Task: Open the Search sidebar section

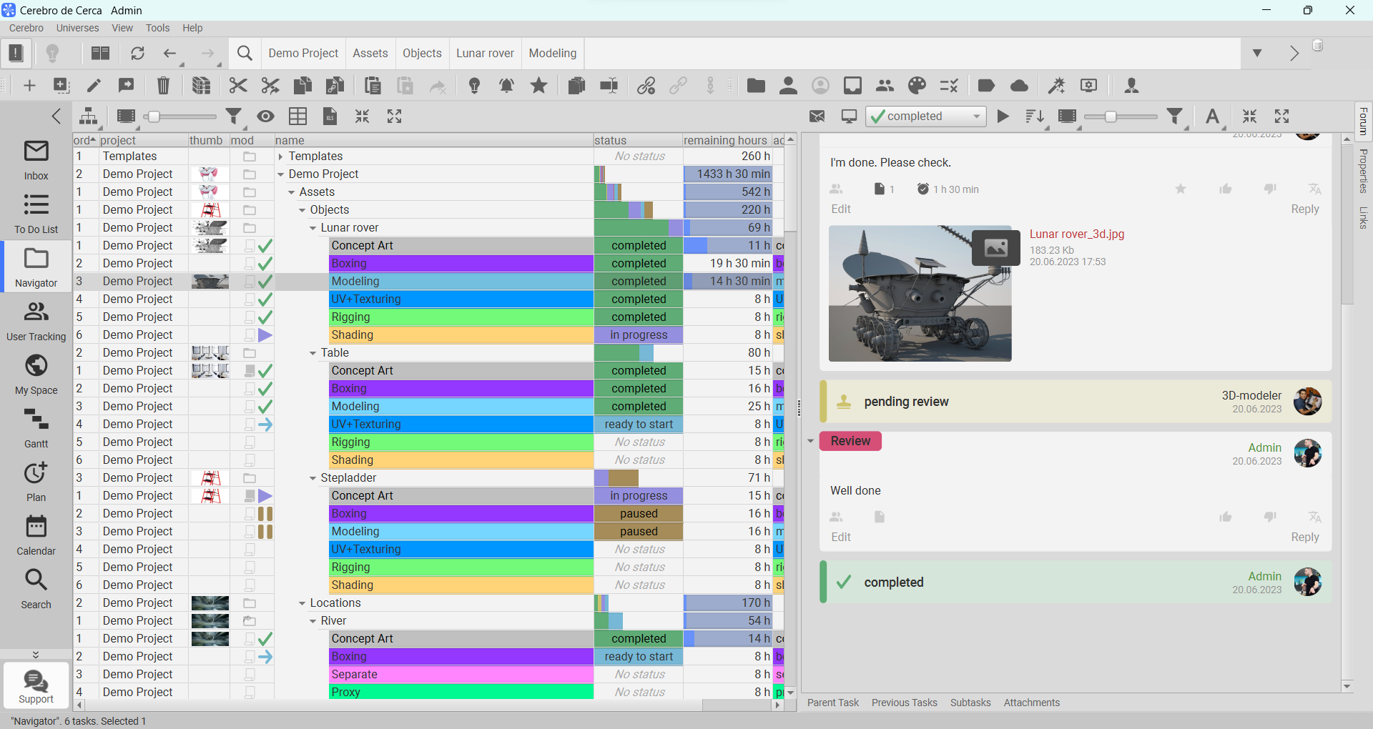Action: point(36,589)
